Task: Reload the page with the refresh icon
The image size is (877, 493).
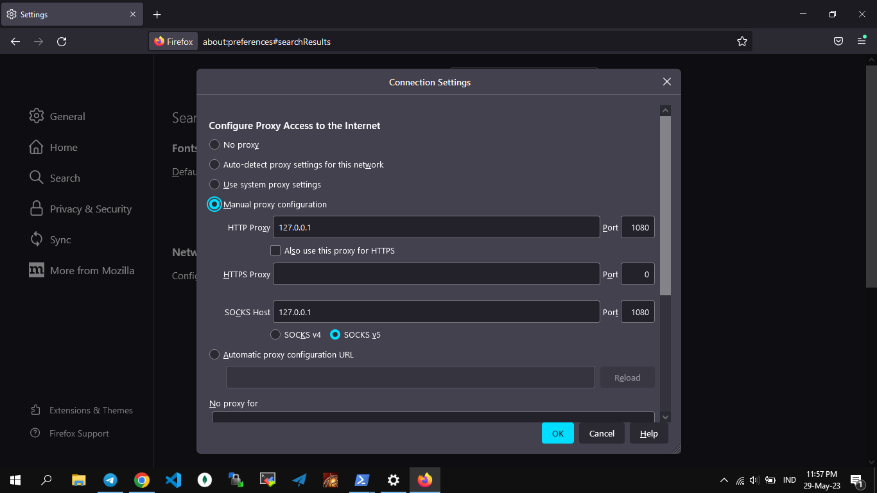Action: 62,42
